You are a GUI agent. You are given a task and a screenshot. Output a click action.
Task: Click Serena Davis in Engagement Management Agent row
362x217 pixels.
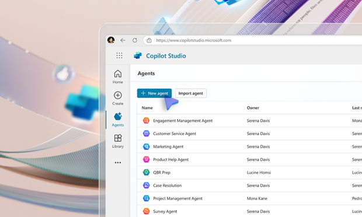coord(258,121)
